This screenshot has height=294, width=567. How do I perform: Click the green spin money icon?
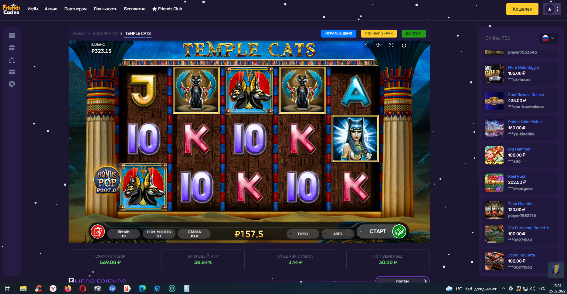pyautogui.click(x=399, y=232)
